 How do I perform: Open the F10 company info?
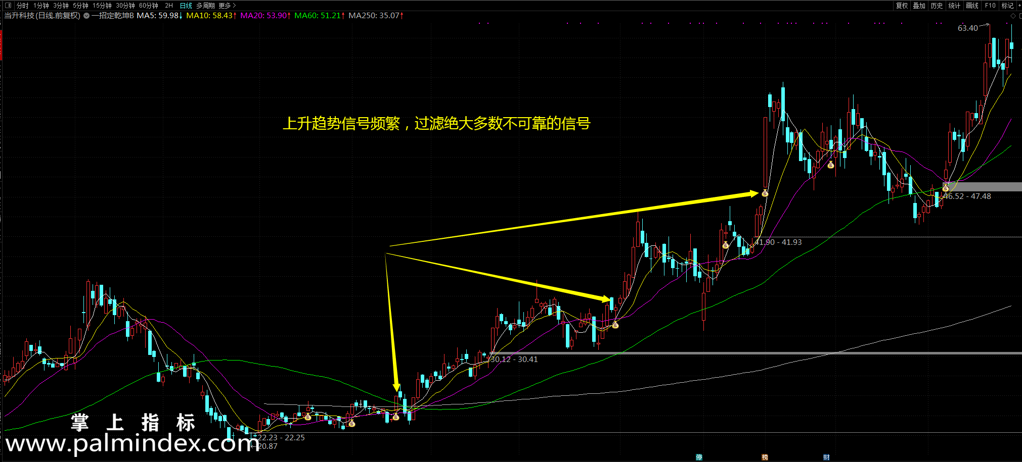990,6
